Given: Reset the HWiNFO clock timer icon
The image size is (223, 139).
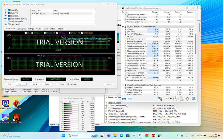Looking at the screenshot, I should (175, 99).
